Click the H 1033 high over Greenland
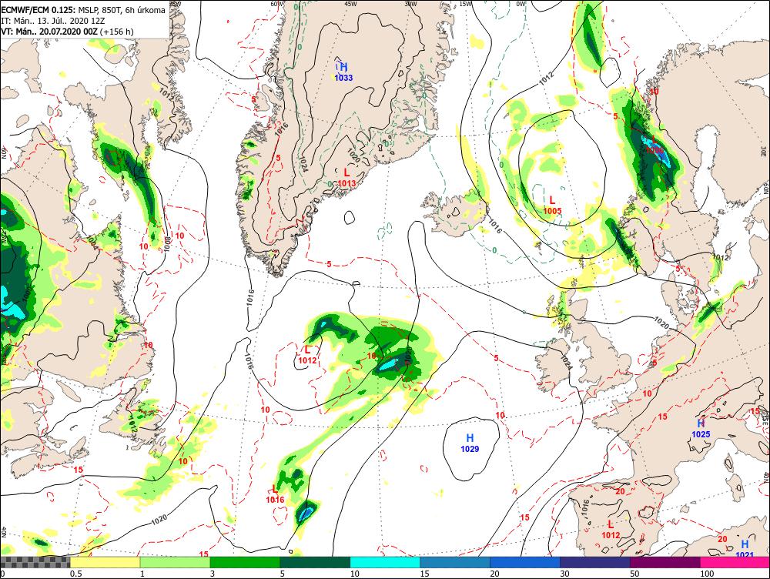The height and width of the screenshot is (579, 770). [343, 72]
